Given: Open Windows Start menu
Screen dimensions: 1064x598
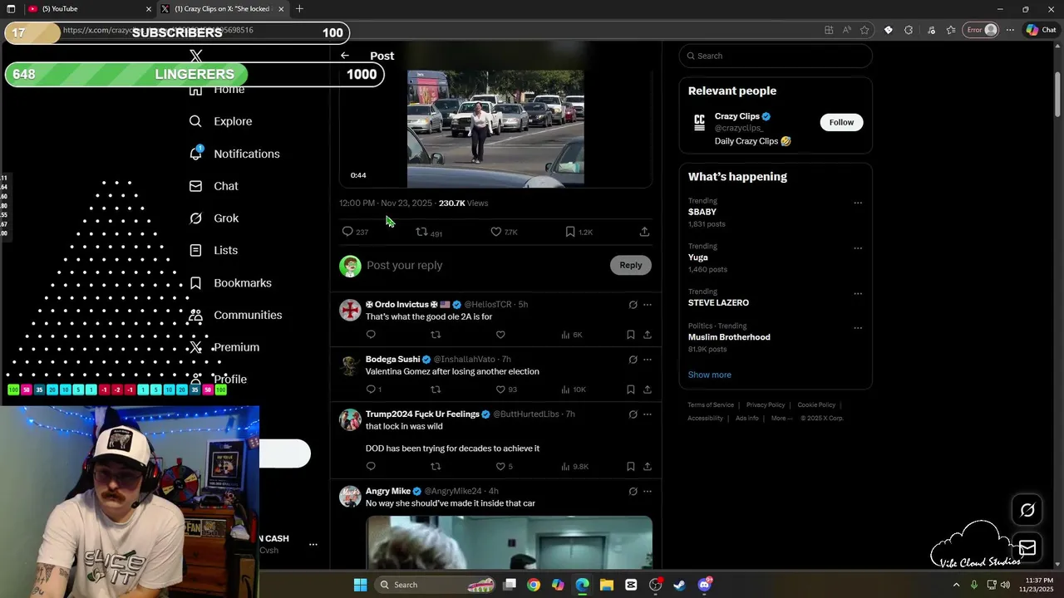Looking at the screenshot, I should 360,585.
